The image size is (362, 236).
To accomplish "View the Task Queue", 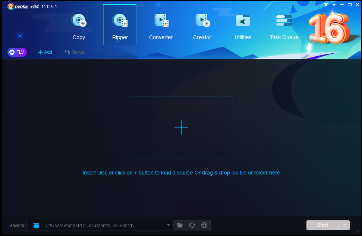I will pos(284,27).
